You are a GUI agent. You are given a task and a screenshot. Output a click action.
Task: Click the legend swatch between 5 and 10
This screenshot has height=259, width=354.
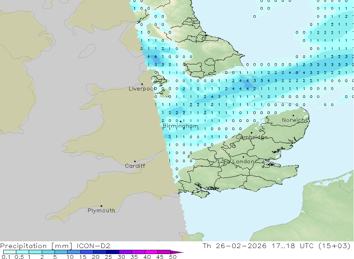click(61, 252)
